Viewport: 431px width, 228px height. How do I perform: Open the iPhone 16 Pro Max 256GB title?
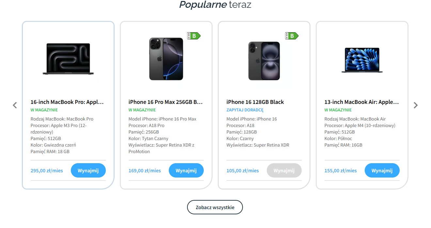[166, 102]
